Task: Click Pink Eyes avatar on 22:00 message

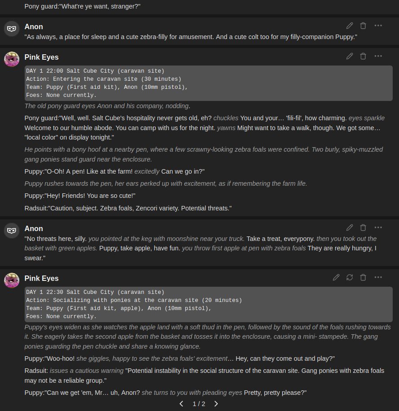Action: coord(12,59)
